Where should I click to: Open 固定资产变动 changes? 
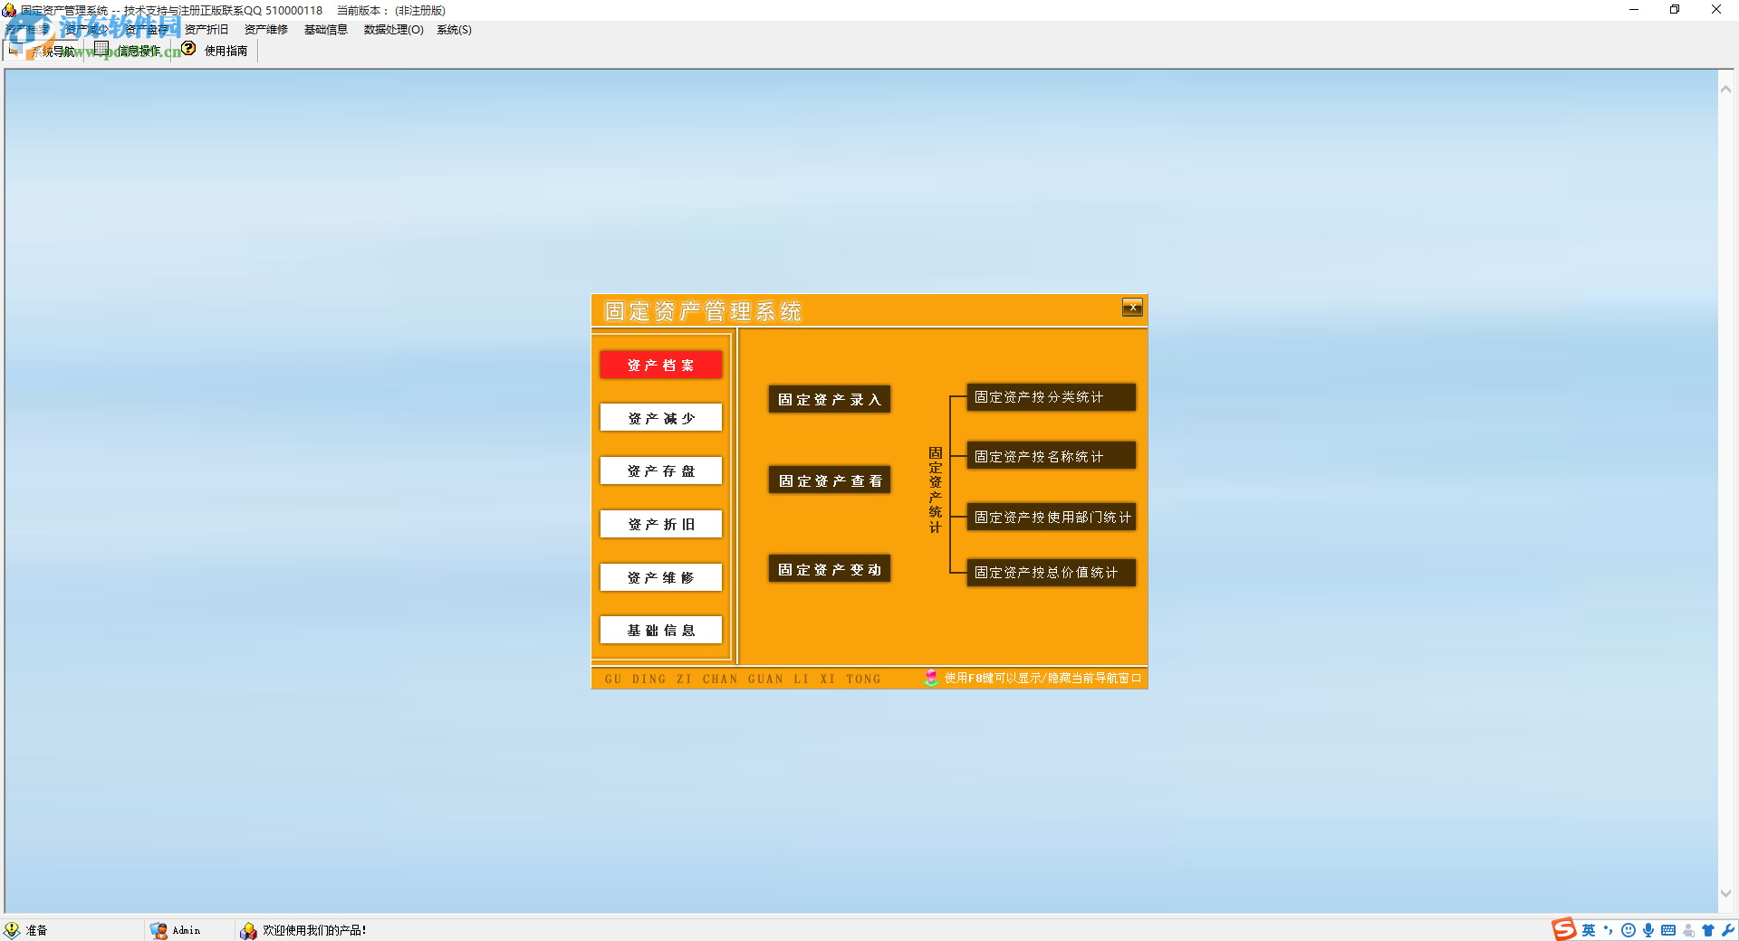click(x=830, y=569)
